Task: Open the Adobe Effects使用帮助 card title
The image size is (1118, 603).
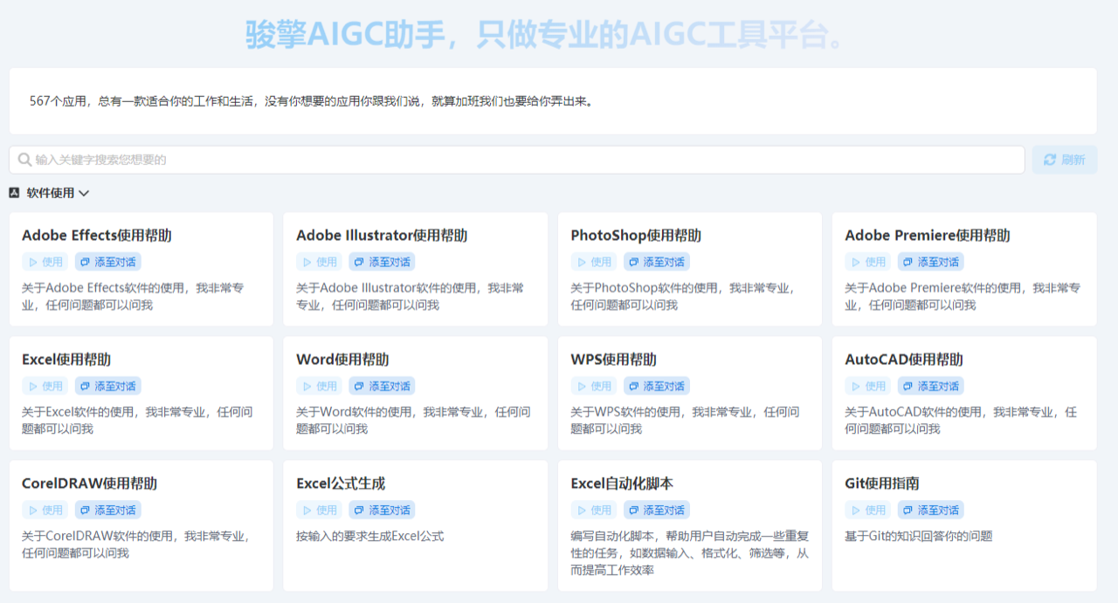Action: coord(97,236)
